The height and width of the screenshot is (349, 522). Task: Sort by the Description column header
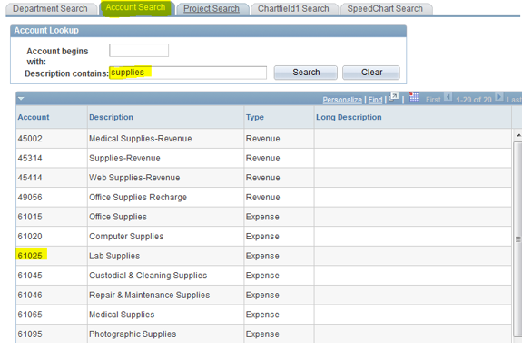(111, 117)
